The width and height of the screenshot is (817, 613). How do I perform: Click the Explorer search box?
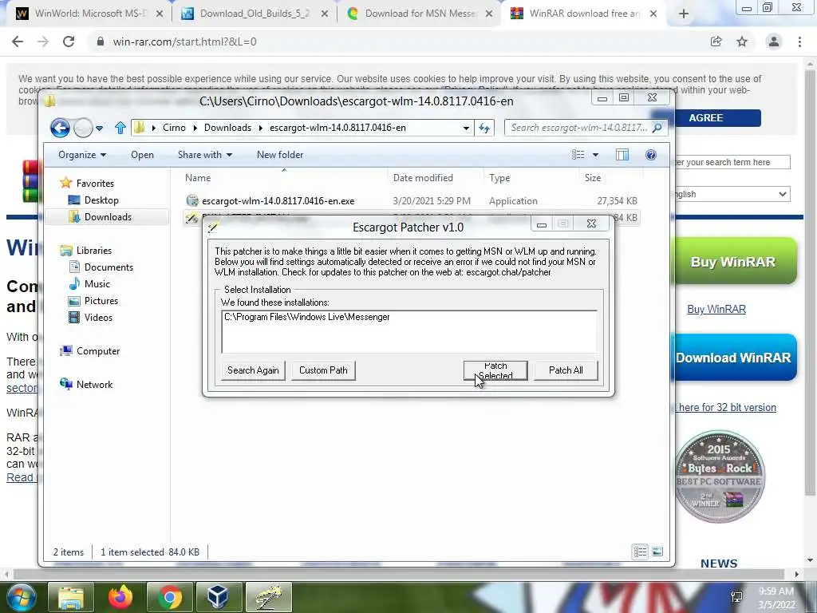pos(578,128)
